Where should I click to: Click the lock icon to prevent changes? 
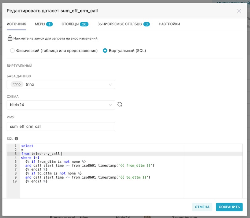[x=10, y=38]
